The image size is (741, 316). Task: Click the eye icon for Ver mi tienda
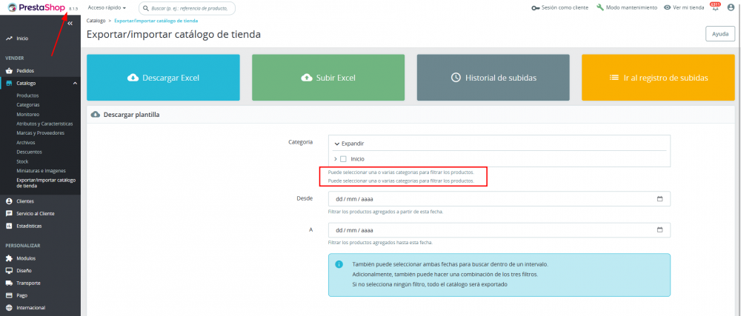[x=668, y=8]
